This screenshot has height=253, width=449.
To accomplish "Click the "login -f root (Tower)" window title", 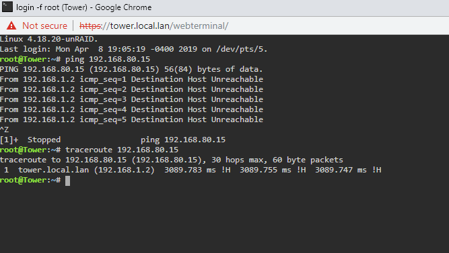I will point(52,7).
